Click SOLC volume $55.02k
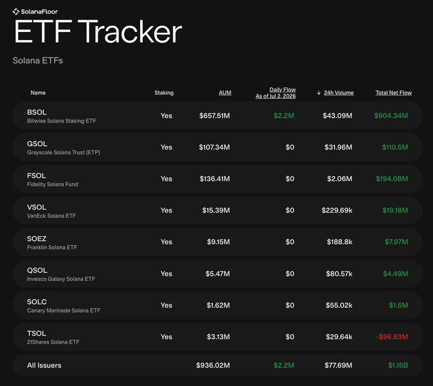 (x=339, y=305)
